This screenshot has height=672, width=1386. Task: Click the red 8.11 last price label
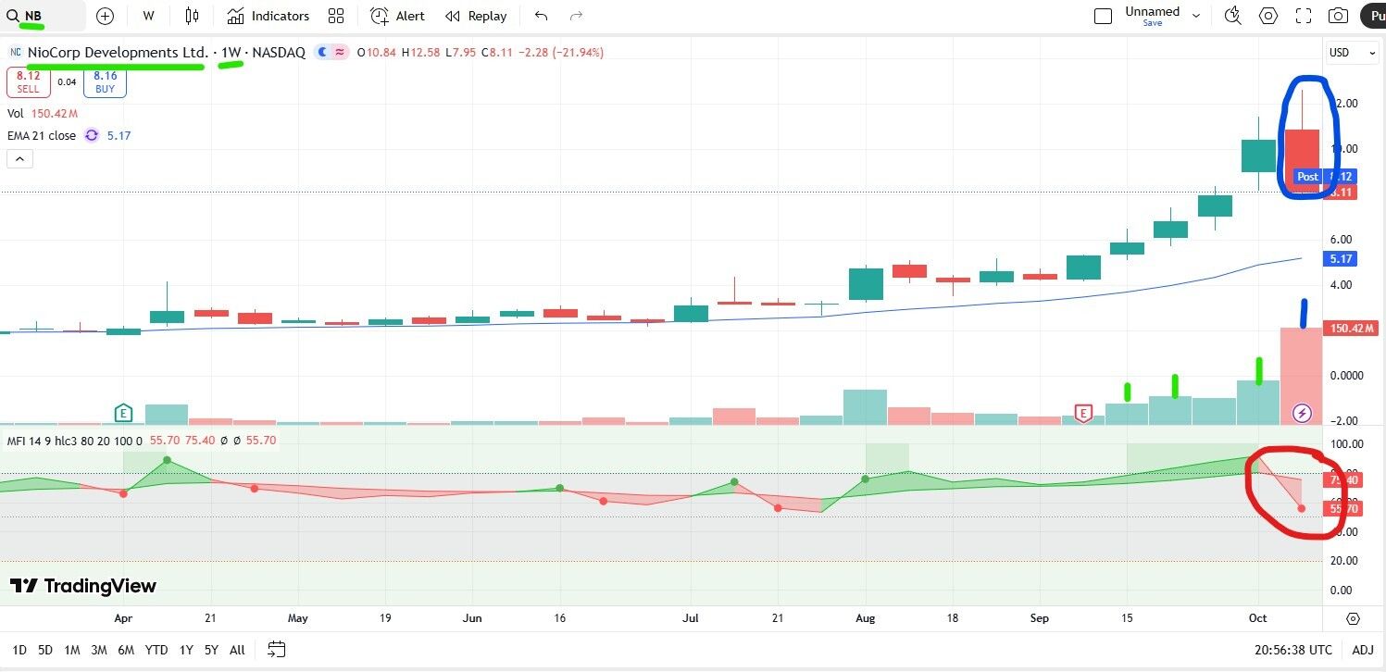(1342, 192)
